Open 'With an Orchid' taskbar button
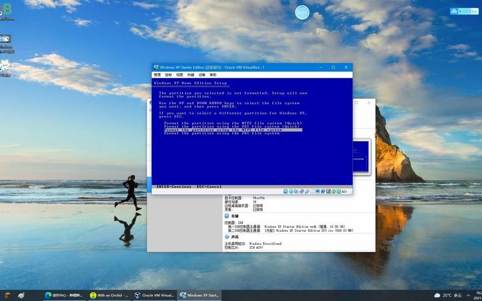Screen dimensions: 482x301 point(108,296)
